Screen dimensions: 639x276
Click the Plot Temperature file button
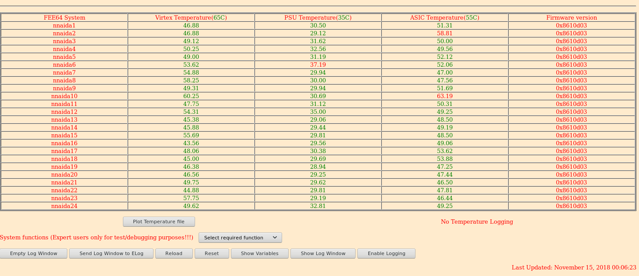(x=159, y=221)
